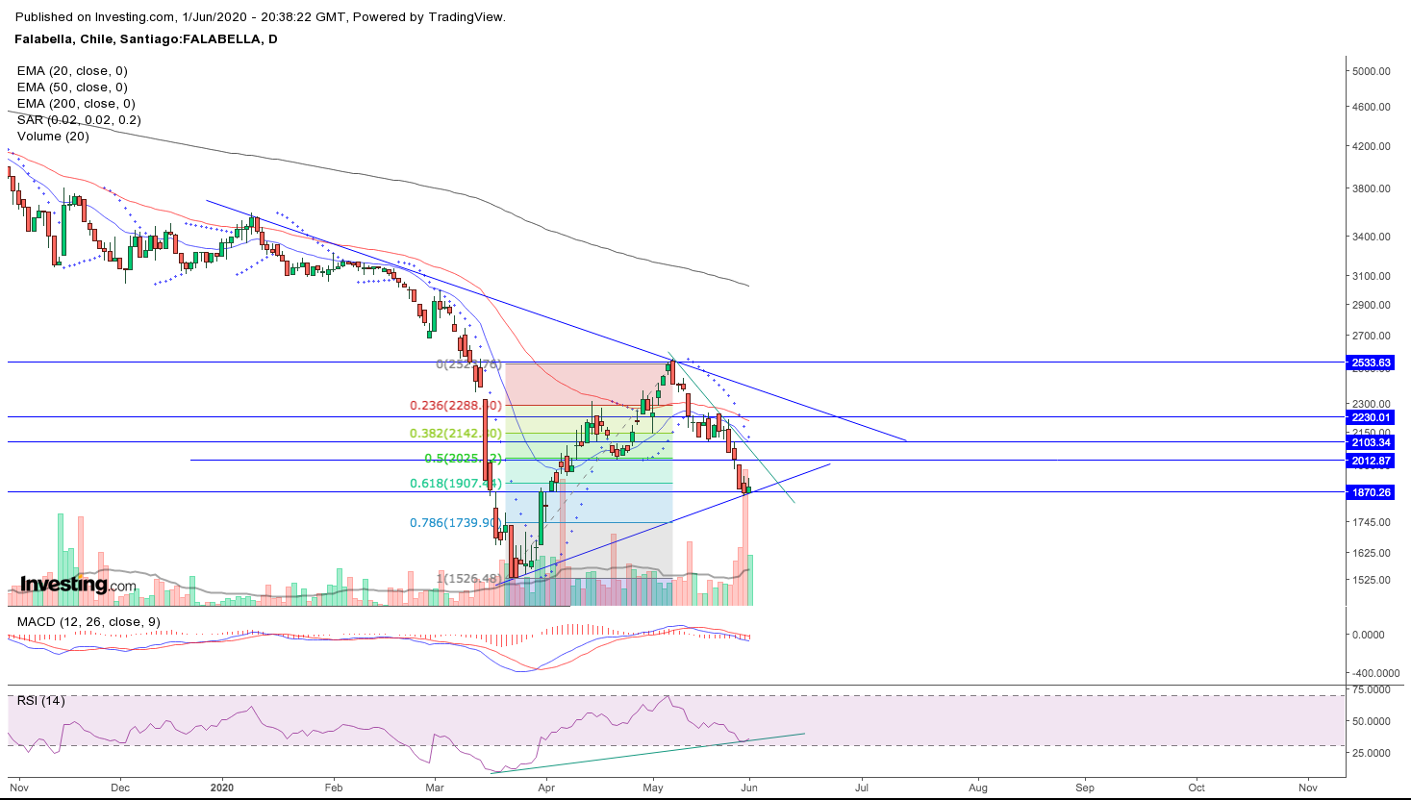Click the 1625.00 price axis value
Image resolution: width=1411 pixels, height=800 pixels.
(1372, 554)
